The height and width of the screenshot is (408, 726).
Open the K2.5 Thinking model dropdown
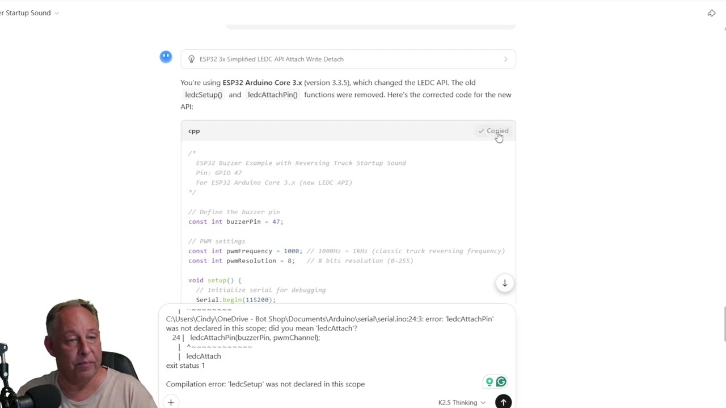(462, 402)
